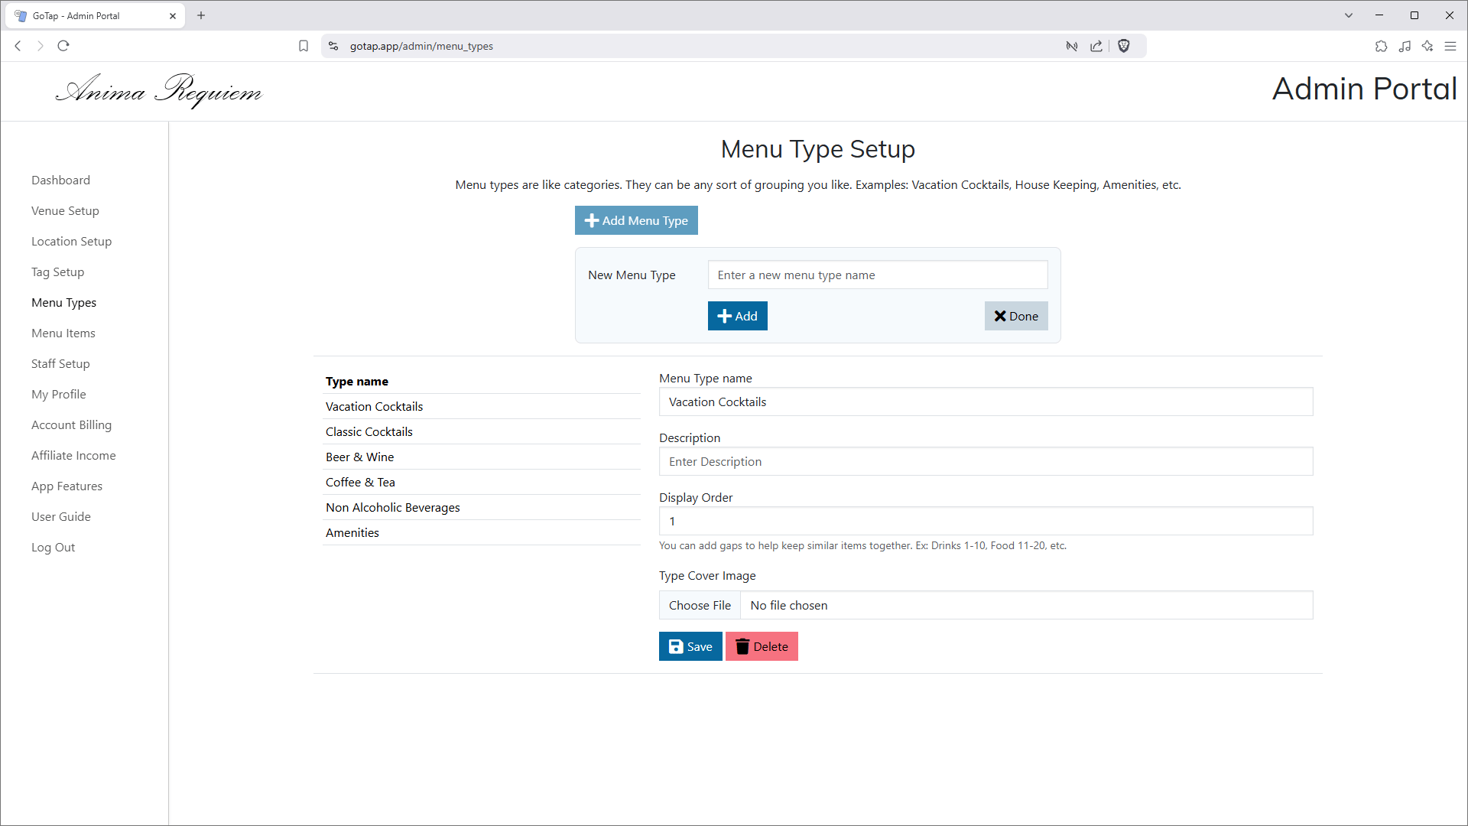Reload the current page
Screen dimensions: 1468x826
click(63, 46)
